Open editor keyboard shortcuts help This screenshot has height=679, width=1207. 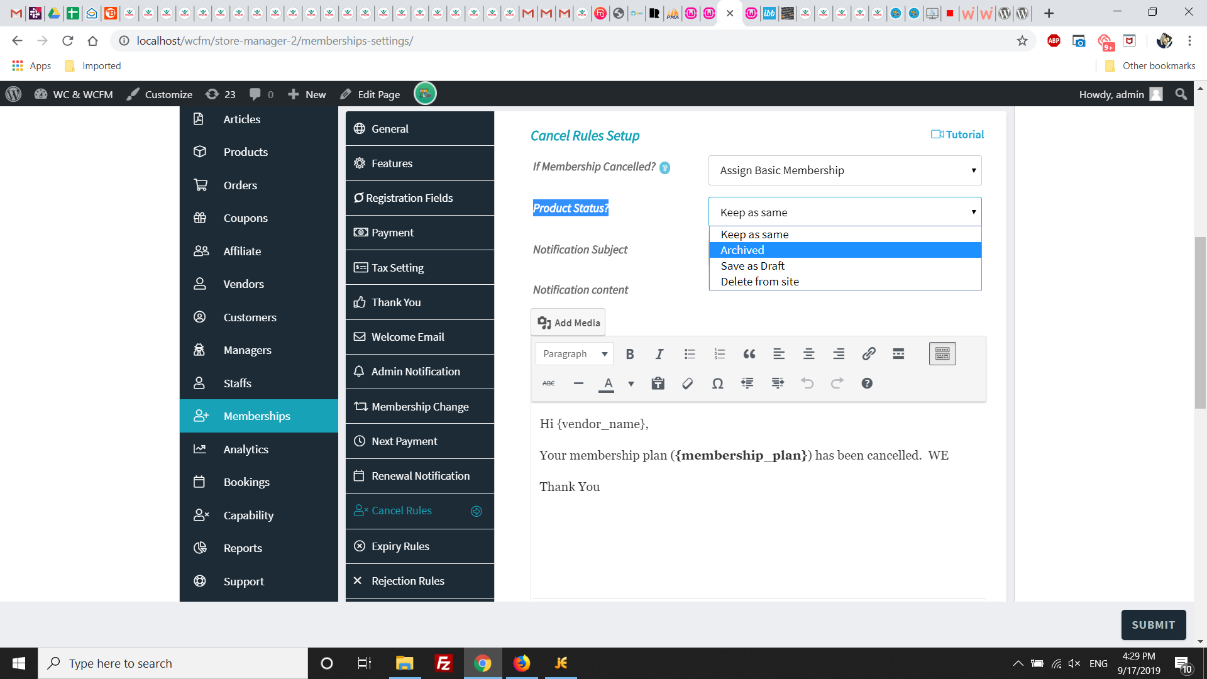coord(867,384)
